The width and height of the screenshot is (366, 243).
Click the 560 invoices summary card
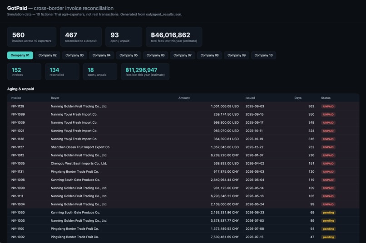click(32, 37)
